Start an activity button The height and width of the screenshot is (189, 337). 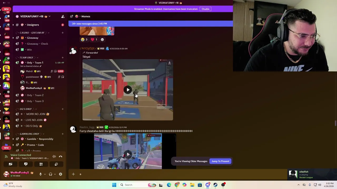pos(41,164)
